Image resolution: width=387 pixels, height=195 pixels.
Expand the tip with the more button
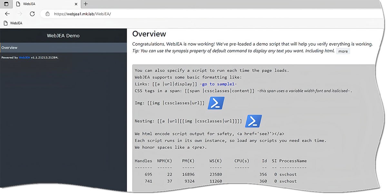tap(343, 51)
